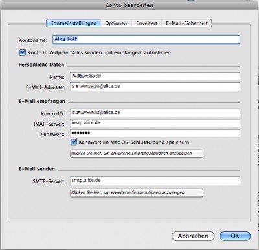
Task: Toggle the 'Alles senden und empfangen' schedule checkbox
Action: (x=23, y=52)
